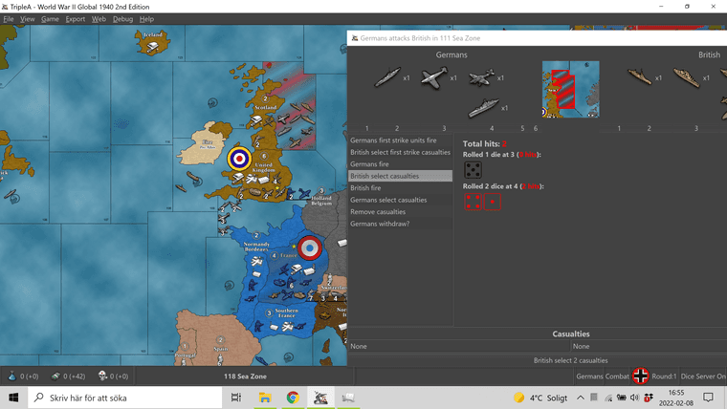This screenshot has height=409, width=727.
Task: Click the 'Round:1' status text
Action: (x=664, y=377)
